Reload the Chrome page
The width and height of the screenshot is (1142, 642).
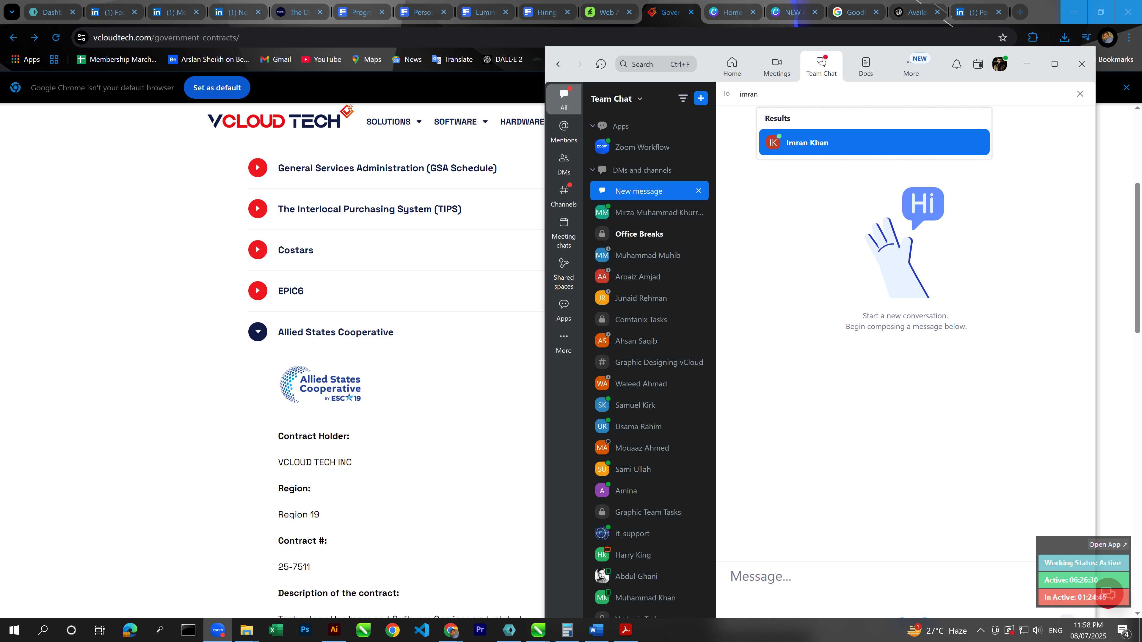point(56,38)
